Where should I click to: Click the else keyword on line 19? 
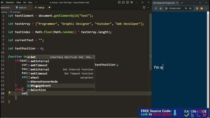[18, 89]
